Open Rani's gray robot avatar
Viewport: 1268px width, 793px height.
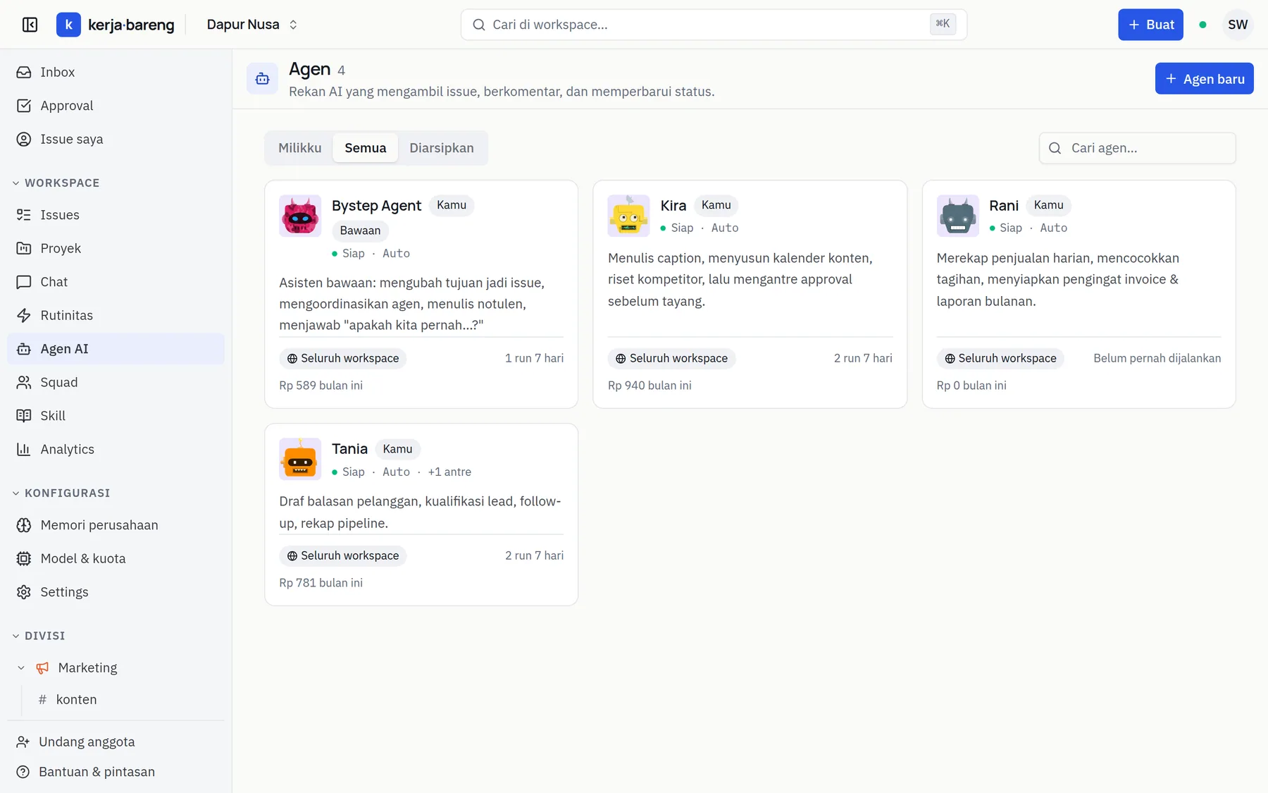[957, 216]
